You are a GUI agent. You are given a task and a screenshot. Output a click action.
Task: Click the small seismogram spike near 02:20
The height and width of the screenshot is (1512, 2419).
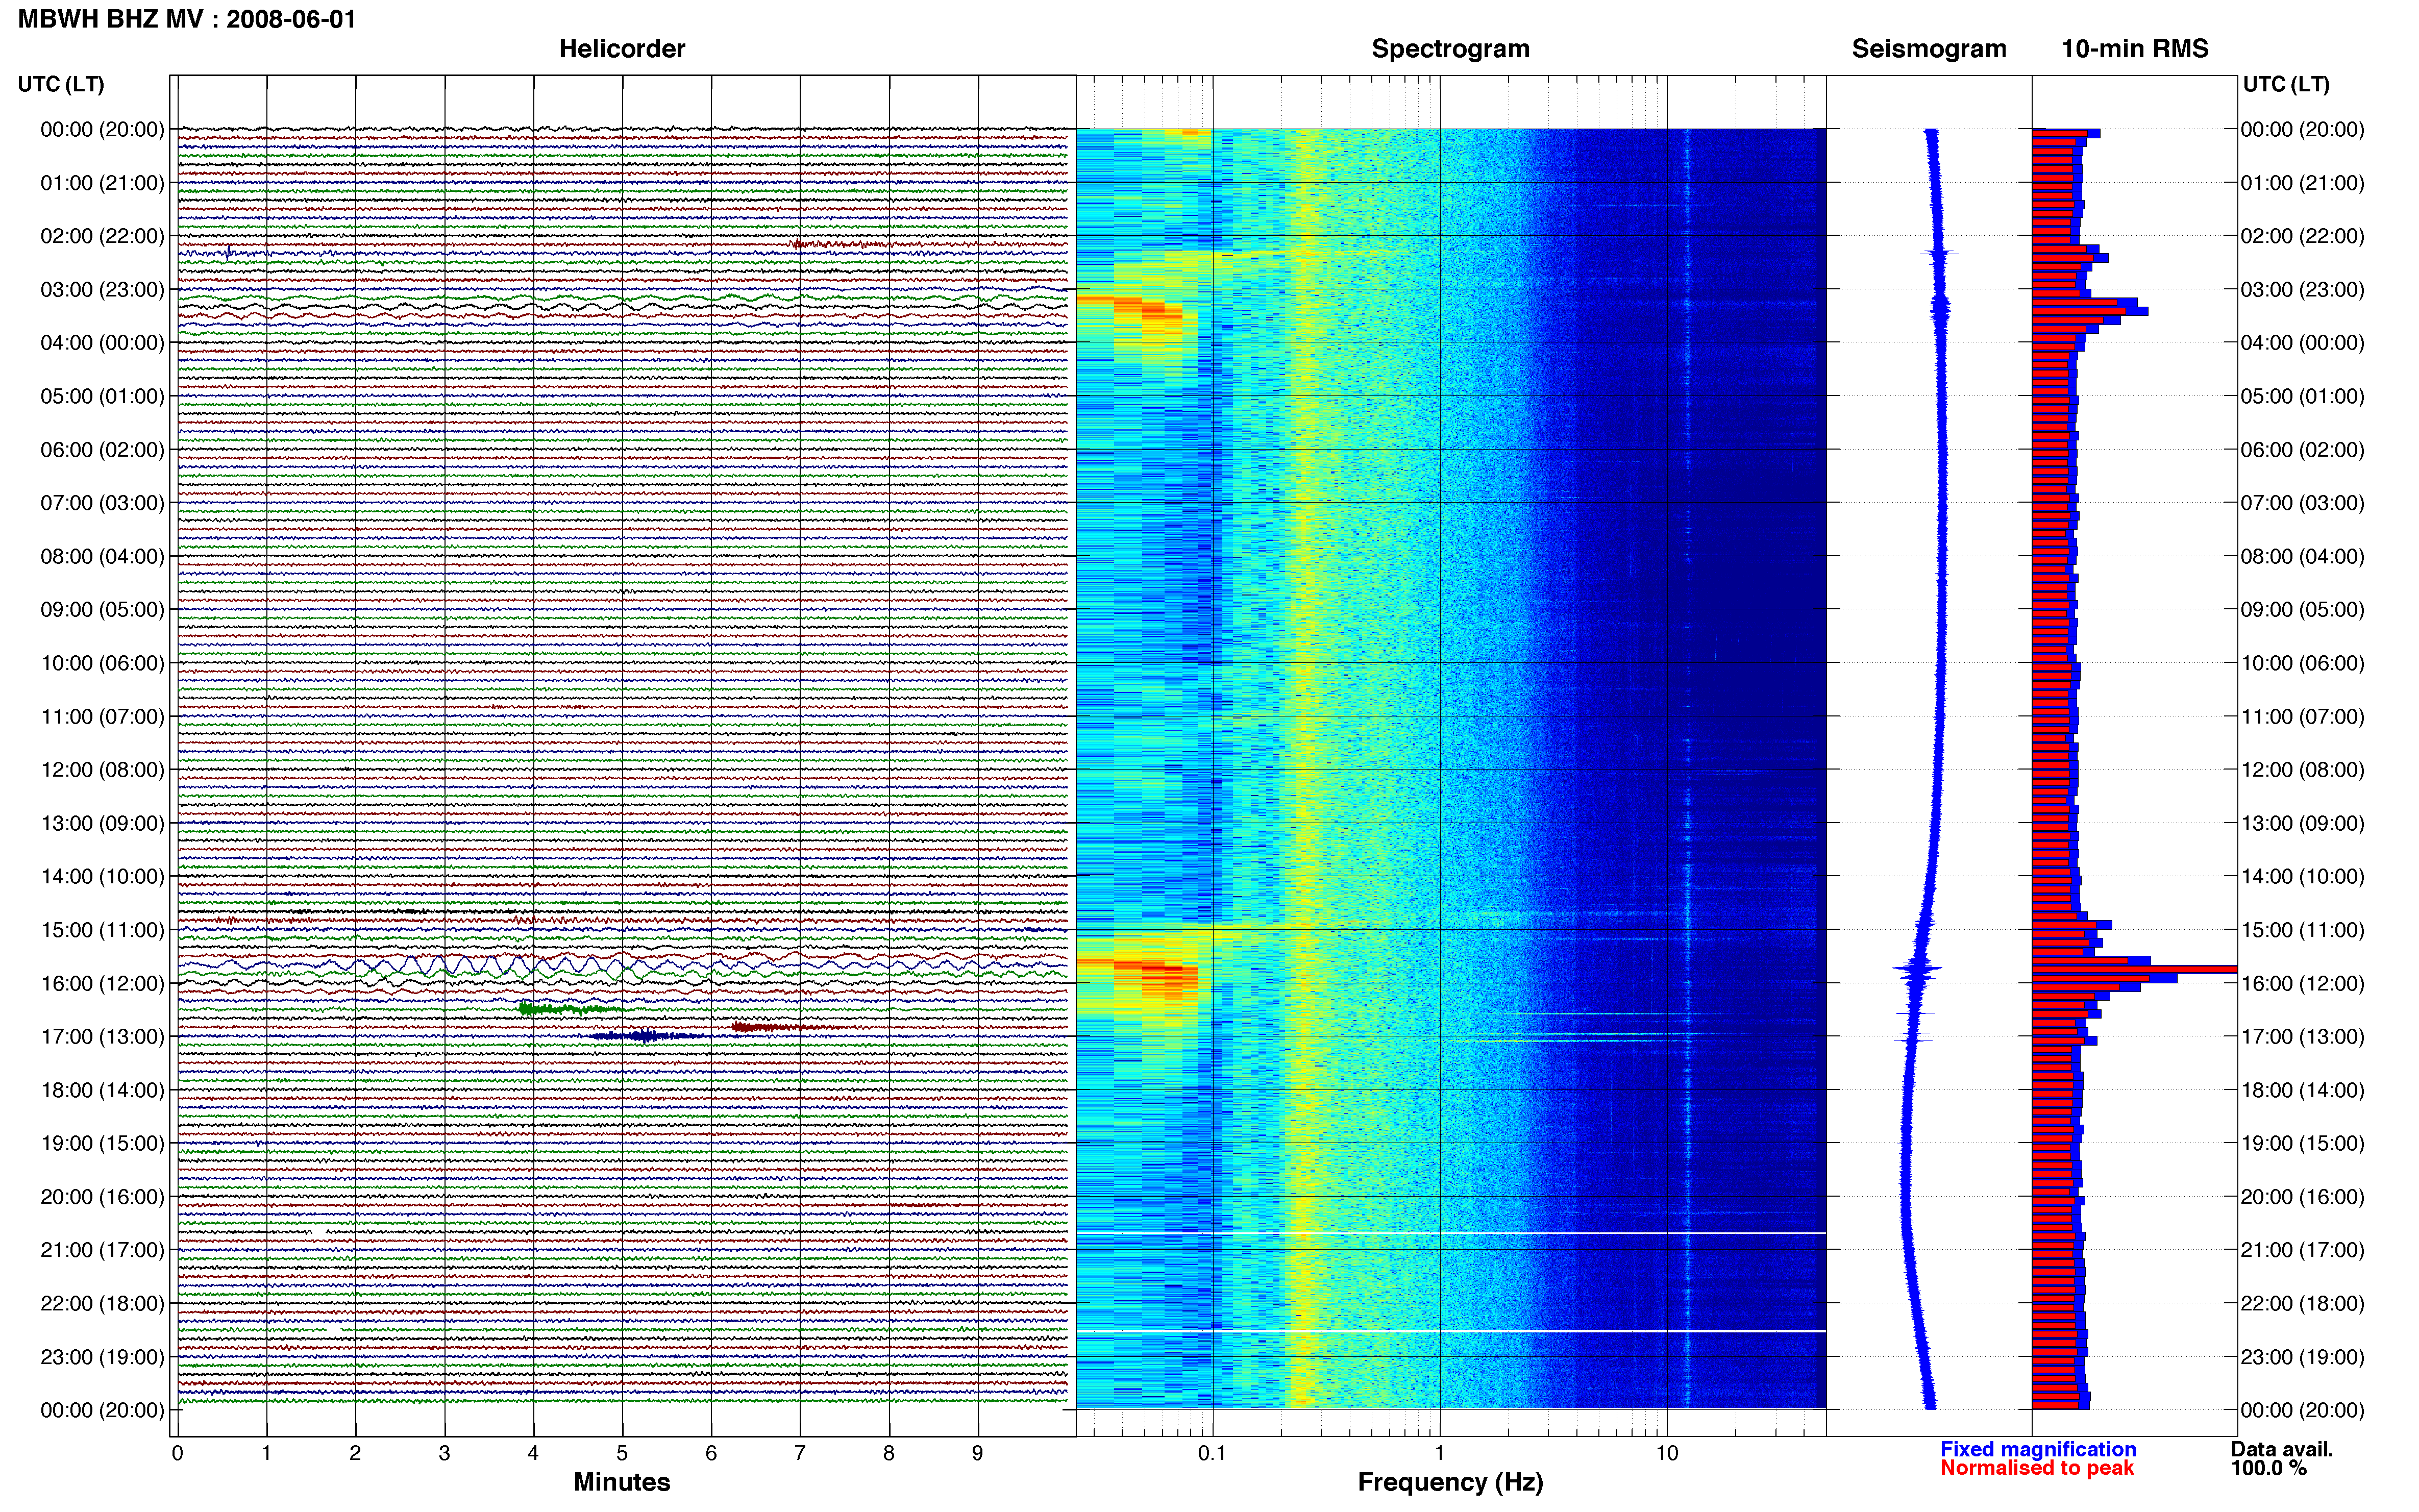tap(1940, 252)
